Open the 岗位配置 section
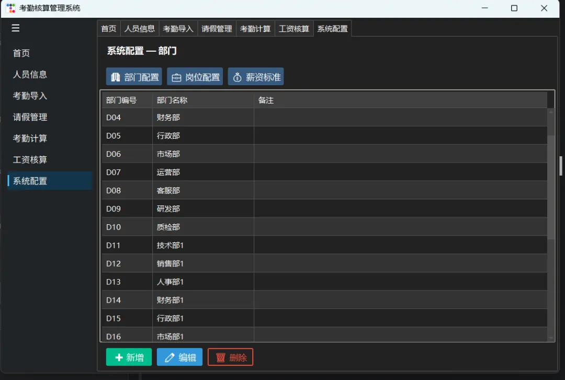 (195, 76)
